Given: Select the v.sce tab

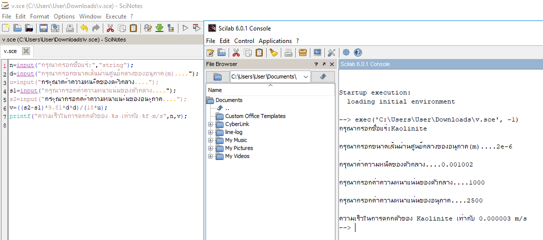Looking at the screenshot, I should 11,51.
